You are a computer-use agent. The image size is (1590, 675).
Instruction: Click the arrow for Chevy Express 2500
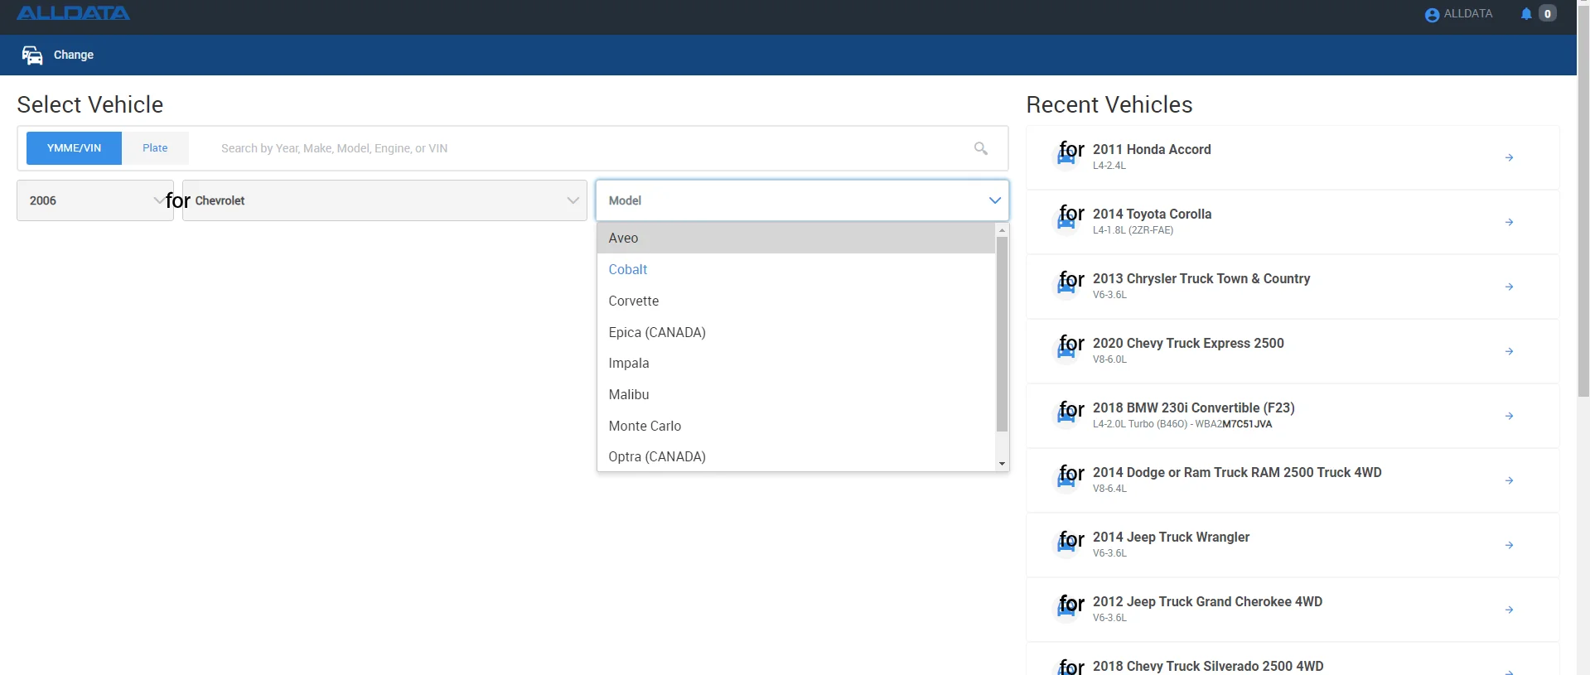coord(1510,351)
